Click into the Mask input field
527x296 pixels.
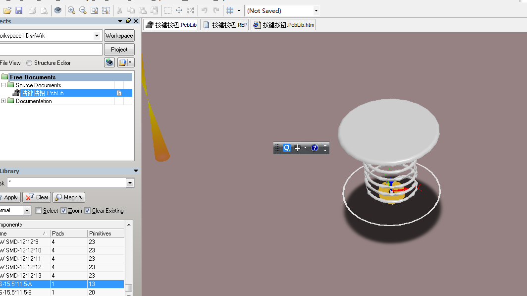pyautogui.click(x=66, y=182)
